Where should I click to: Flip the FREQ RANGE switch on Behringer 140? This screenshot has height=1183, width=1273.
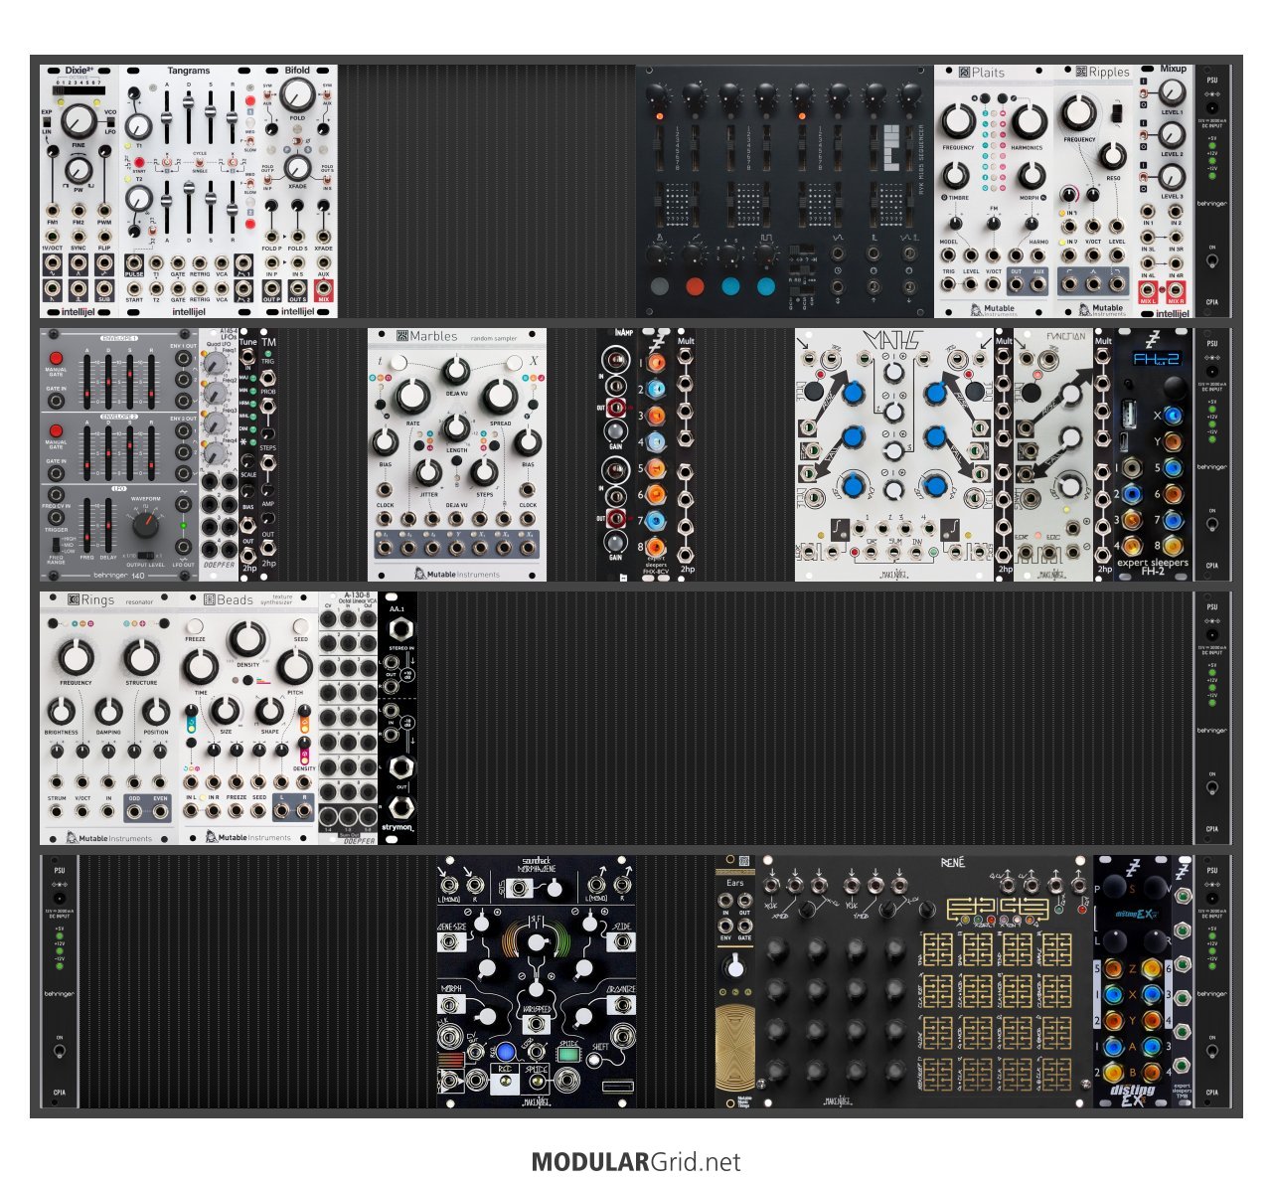tap(56, 544)
